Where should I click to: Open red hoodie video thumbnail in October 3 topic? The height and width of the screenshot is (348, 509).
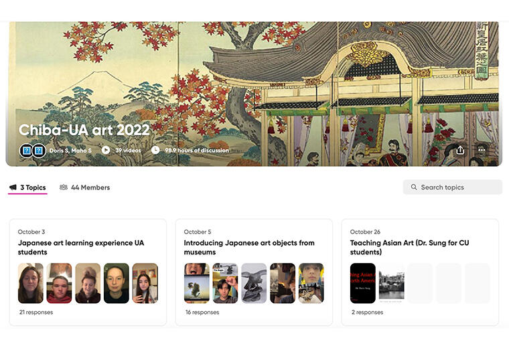(59, 283)
